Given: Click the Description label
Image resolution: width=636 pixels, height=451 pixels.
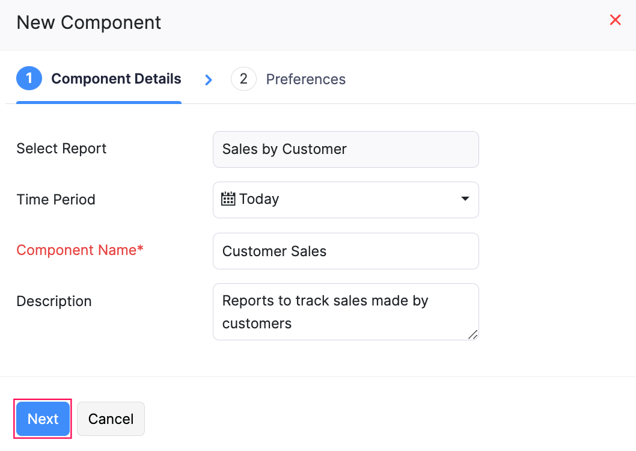Looking at the screenshot, I should pos(54,301).
